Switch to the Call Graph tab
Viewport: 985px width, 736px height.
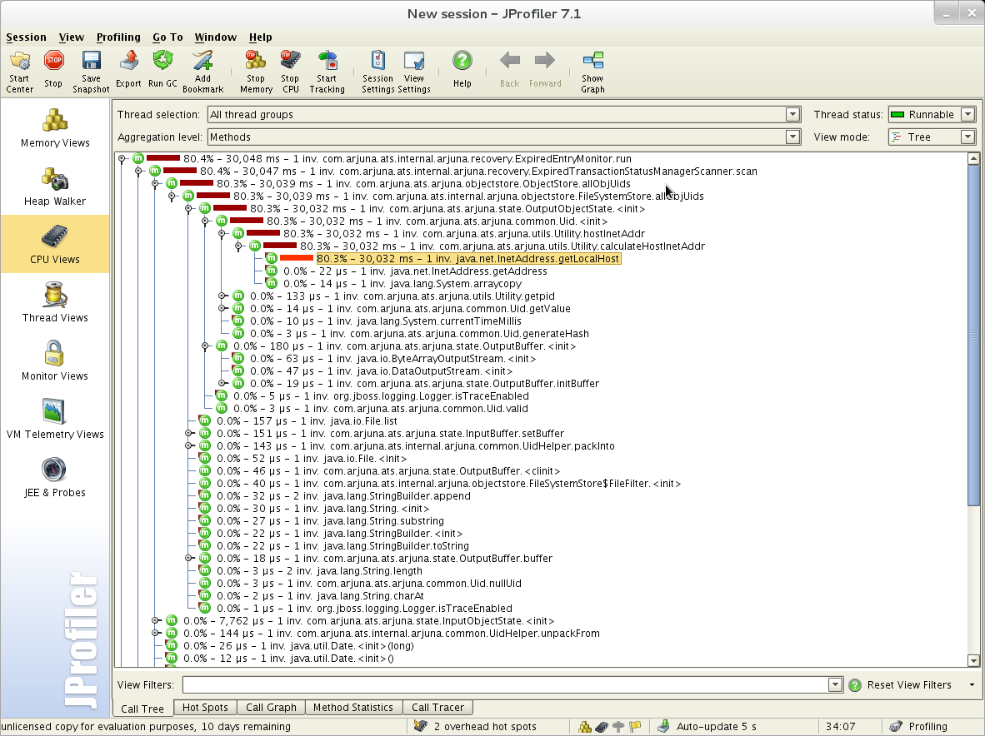pyautogui.click(x=271, y=707)
